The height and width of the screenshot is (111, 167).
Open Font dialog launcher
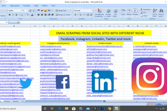click(x=34, y=19)
